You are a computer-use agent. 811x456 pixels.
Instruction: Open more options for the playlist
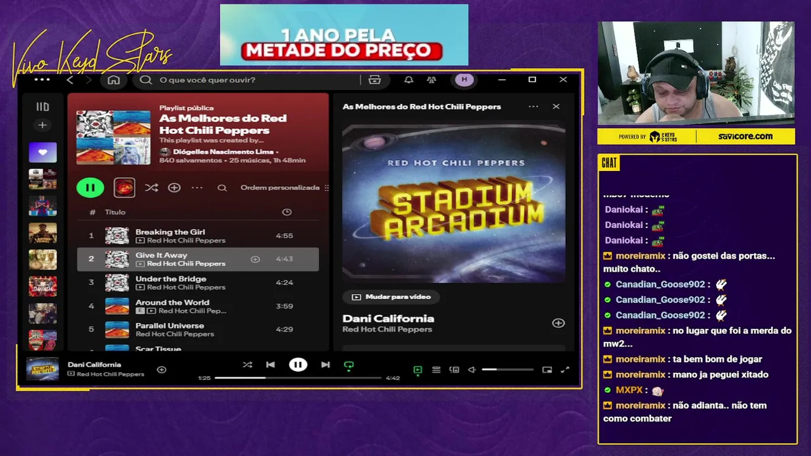(x=197, y=187)
